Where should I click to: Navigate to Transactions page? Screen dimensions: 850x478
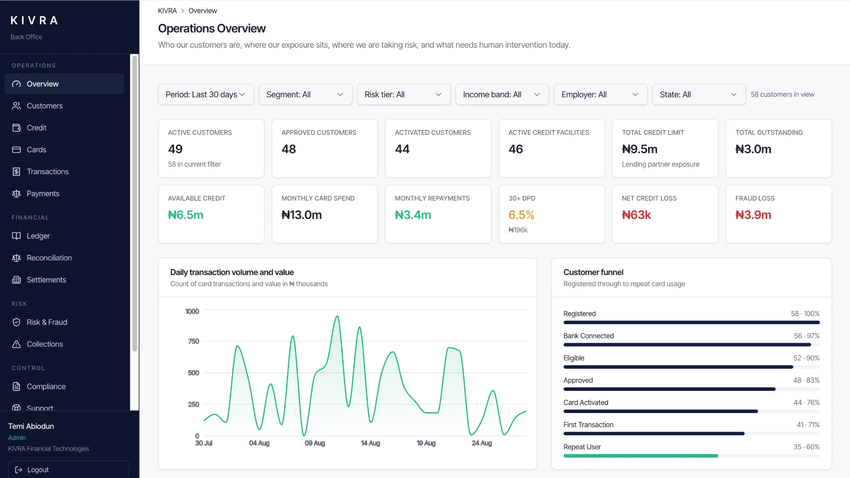(x=64, y=172)
